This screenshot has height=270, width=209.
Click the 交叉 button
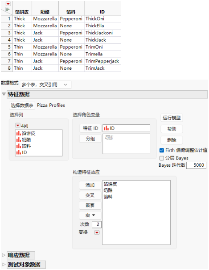(90, 195)
